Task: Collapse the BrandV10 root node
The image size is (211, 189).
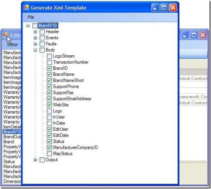Action: (28, 26)
